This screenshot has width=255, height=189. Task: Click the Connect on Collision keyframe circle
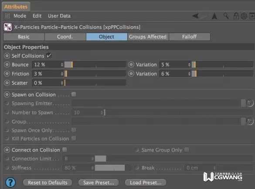7,150
